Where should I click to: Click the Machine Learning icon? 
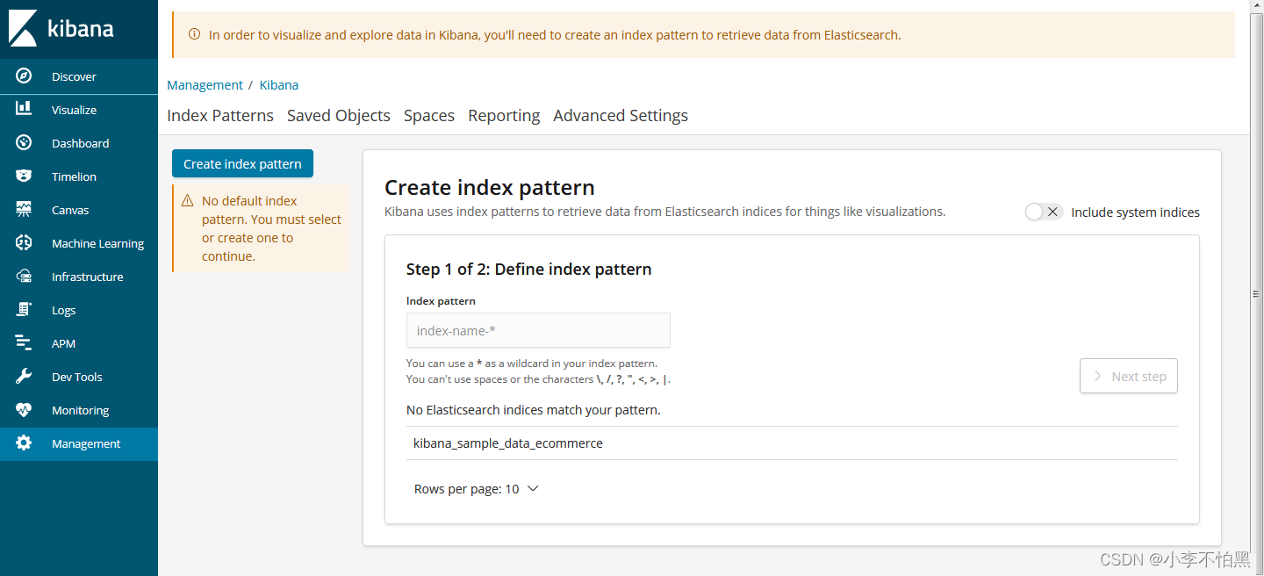click(x=24, y=242)
